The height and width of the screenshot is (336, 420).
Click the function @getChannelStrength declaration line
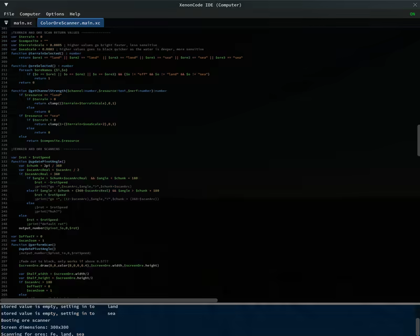coord(89,91)
